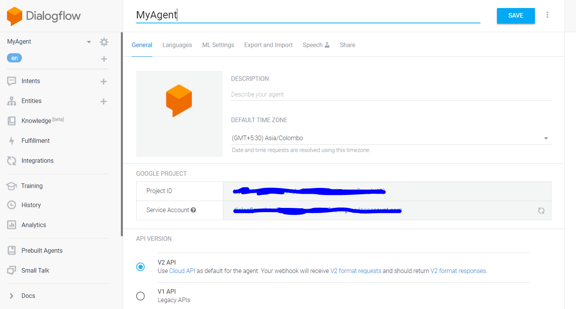Viewport: 576px width, 309px height.
Task: Click the Service Account label text
Action: [168, 210]
